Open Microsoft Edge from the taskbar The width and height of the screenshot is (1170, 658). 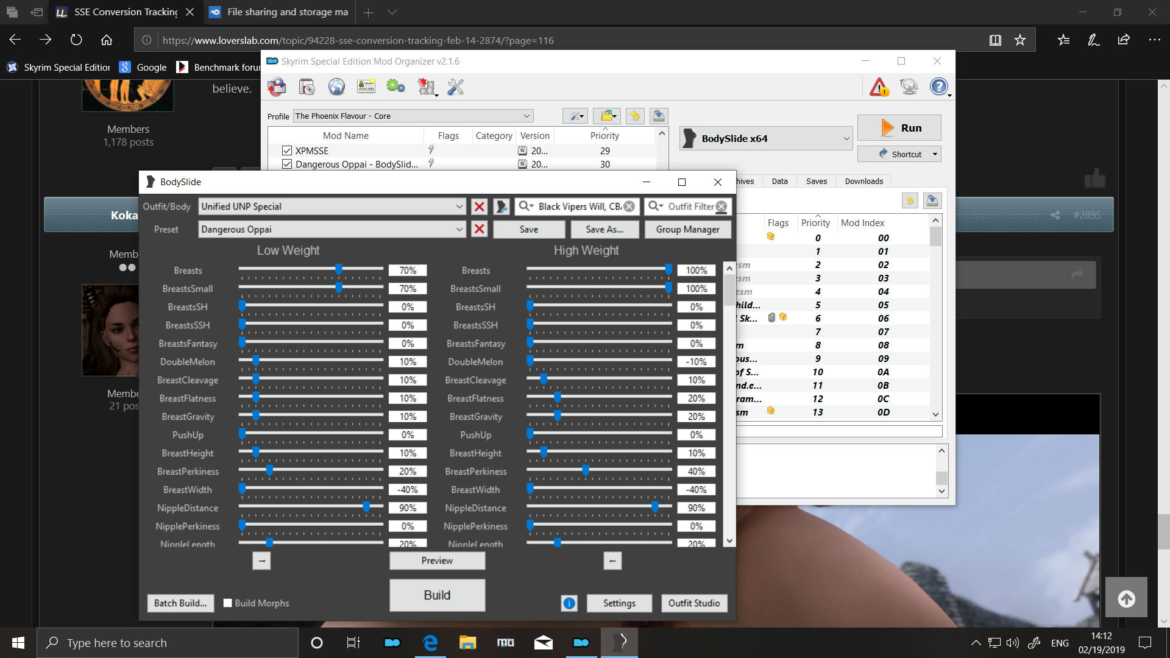pyautogui.click(x=430, y=643)
